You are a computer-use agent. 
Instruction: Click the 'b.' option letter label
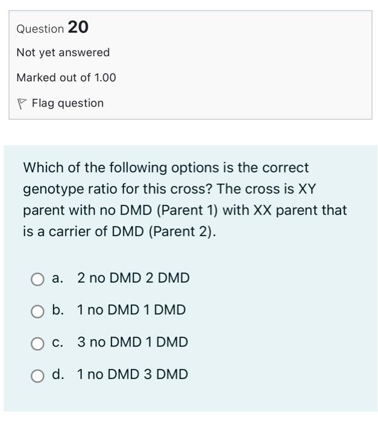58,310
